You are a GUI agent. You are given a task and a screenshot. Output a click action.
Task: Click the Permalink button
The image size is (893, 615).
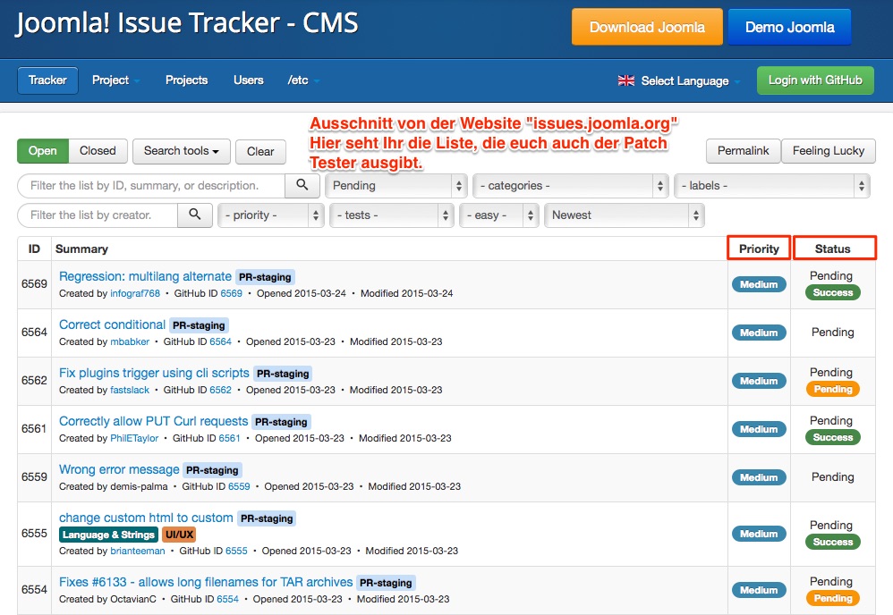click(x=744, y=151)
